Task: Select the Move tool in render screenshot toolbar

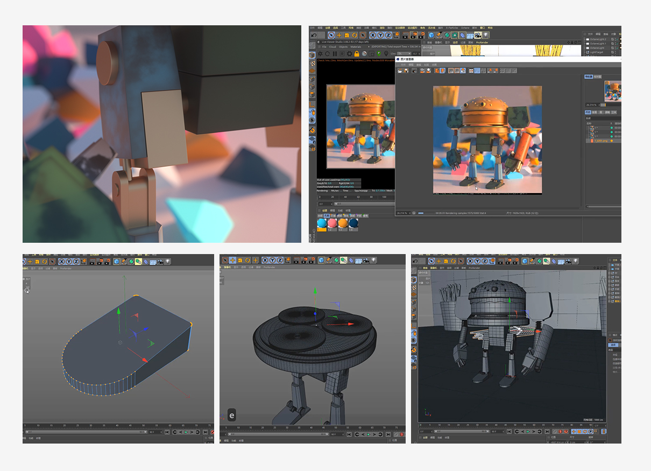Action: [x=339, y=35]
